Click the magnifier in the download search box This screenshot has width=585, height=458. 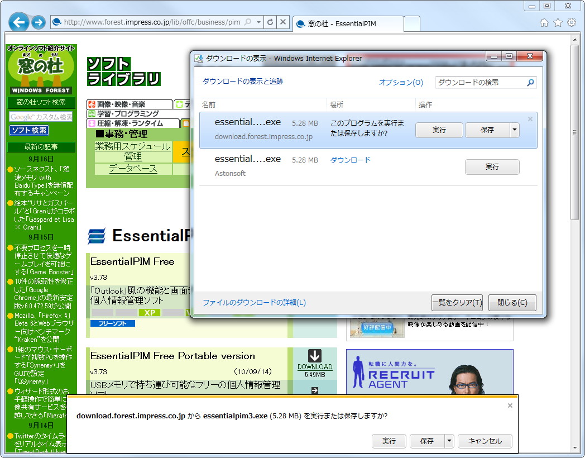(530, 82)
